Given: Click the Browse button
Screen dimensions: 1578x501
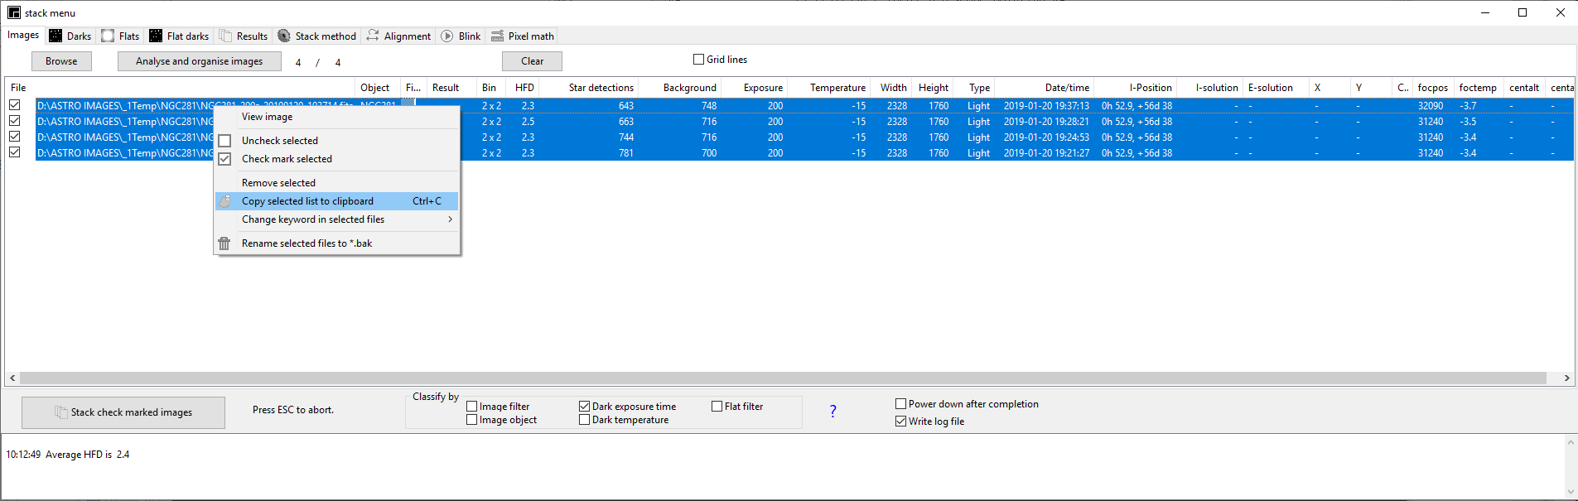Looking at the screenshot, I should tap(61, 61).
